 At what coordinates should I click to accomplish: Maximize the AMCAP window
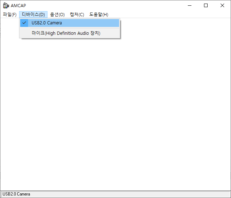click(x=206, y=5)
